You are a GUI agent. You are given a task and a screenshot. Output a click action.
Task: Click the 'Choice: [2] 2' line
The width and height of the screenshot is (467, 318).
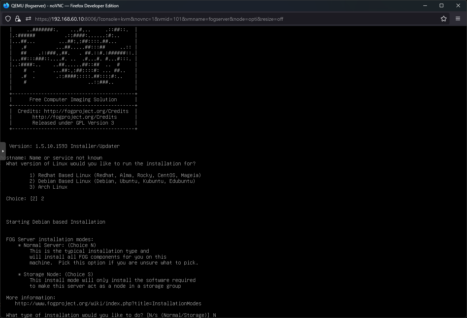[25, 199]
